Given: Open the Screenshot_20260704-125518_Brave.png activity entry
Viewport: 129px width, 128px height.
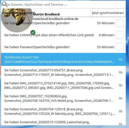Looking at the screenshot, I should pos(63,111).
